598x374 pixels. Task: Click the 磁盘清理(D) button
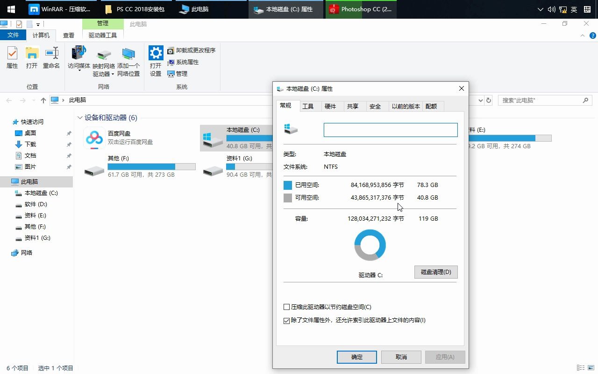pyautogui.click(x=435, y=272)
